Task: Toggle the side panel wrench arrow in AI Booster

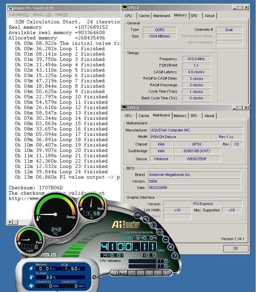Action: pos(95,277)
